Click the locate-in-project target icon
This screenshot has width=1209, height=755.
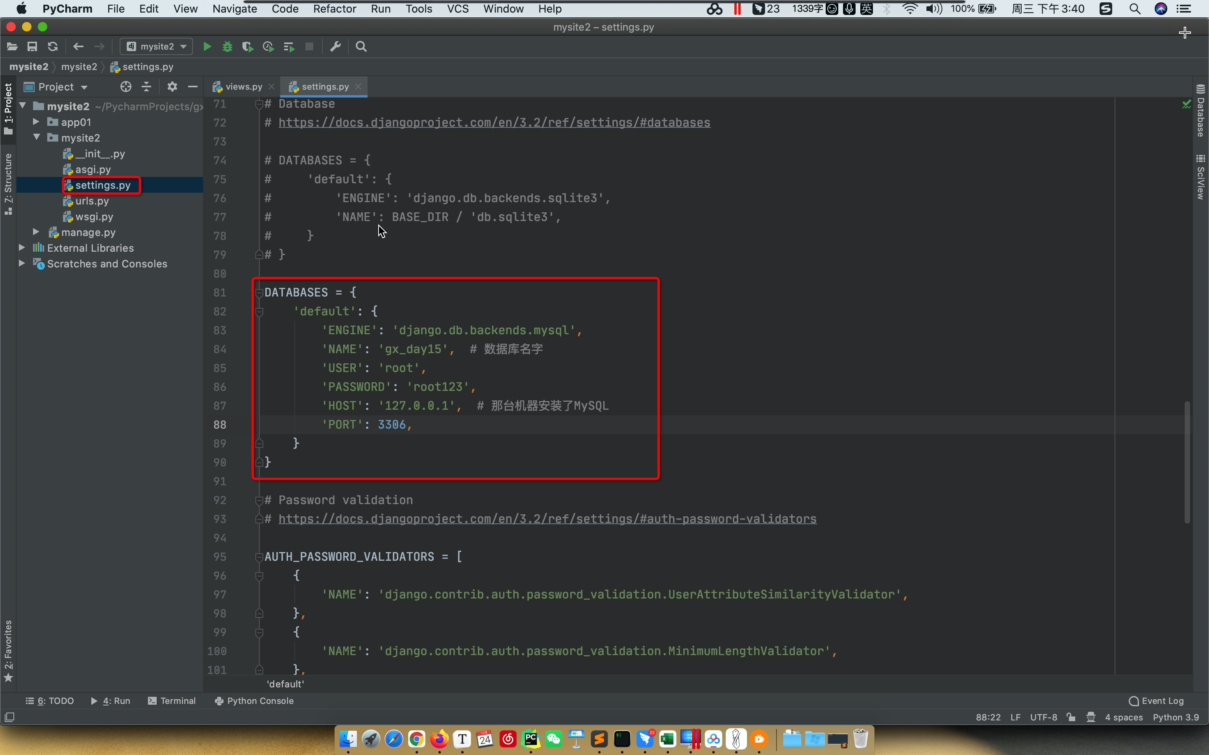point(126,87)
